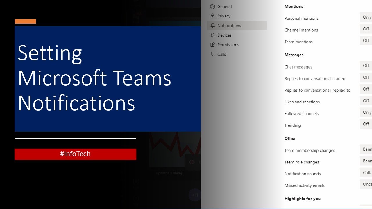This screenshot has width=372, height=209.
Task: Click the General gear icon
Action: (x=212, y=6)
